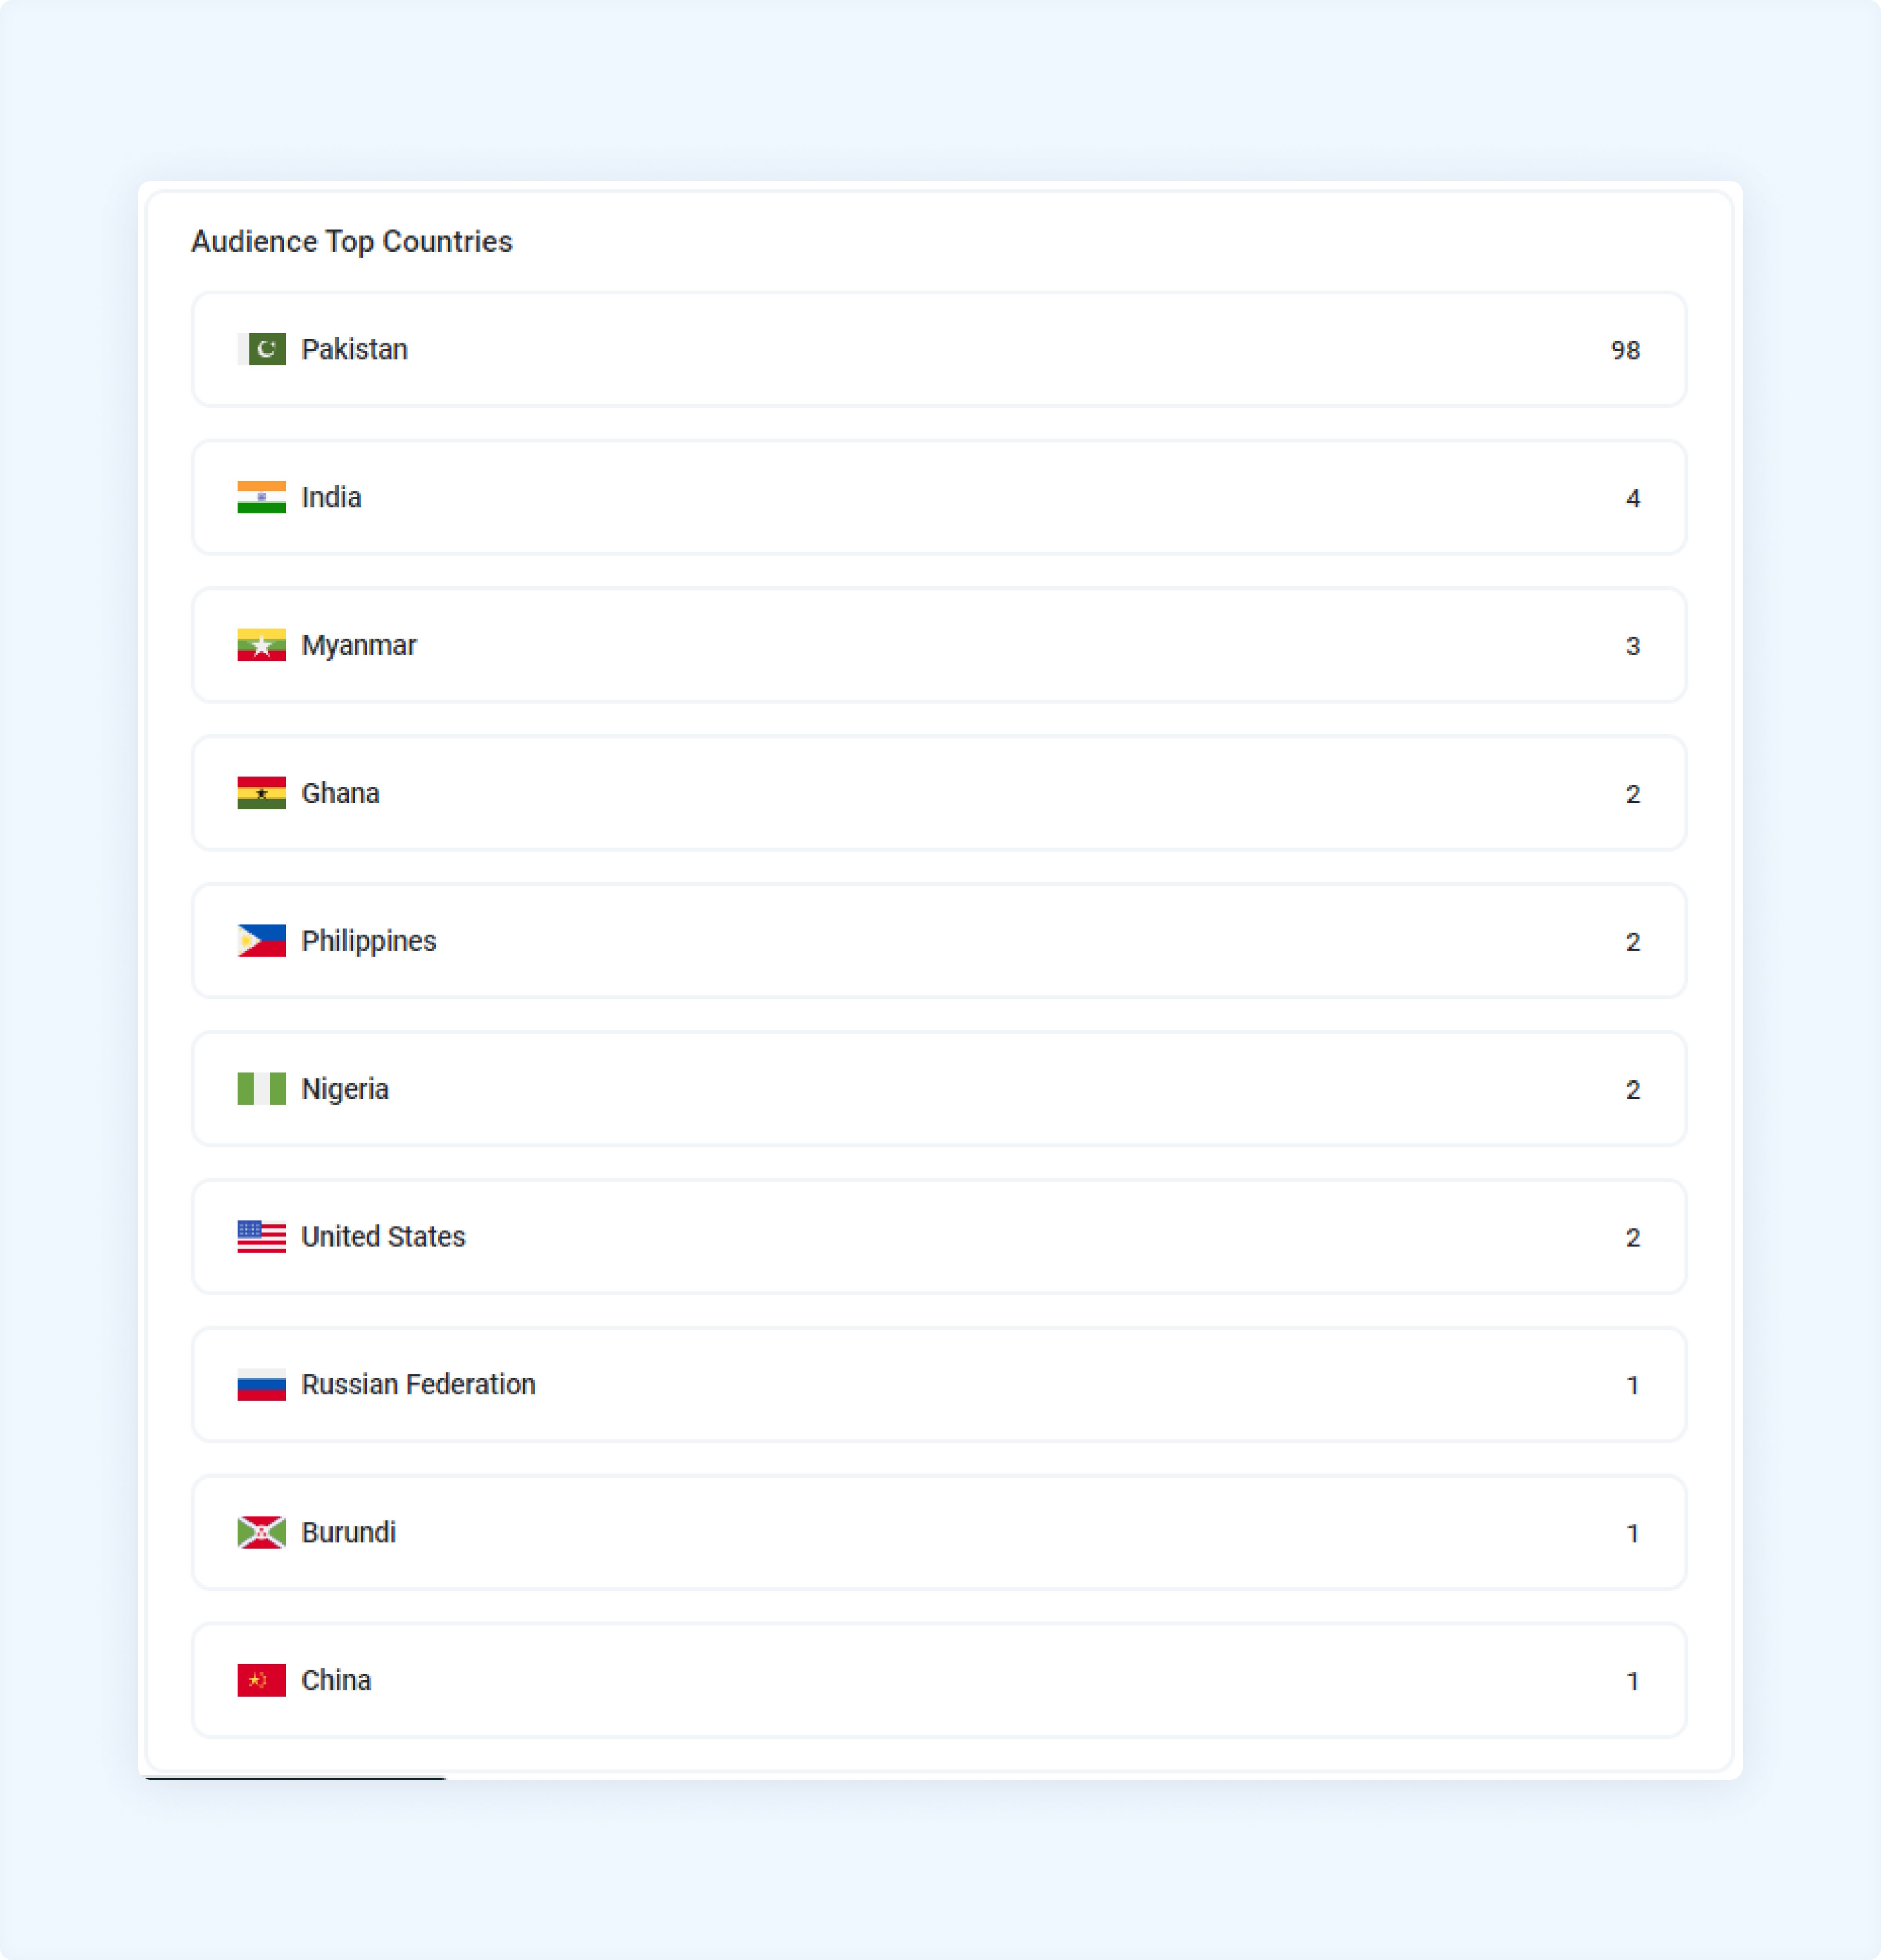This screenshot has width=1881, height=1960.
Task: Click the India audience count 4
Action: (x=1633, y=498)
